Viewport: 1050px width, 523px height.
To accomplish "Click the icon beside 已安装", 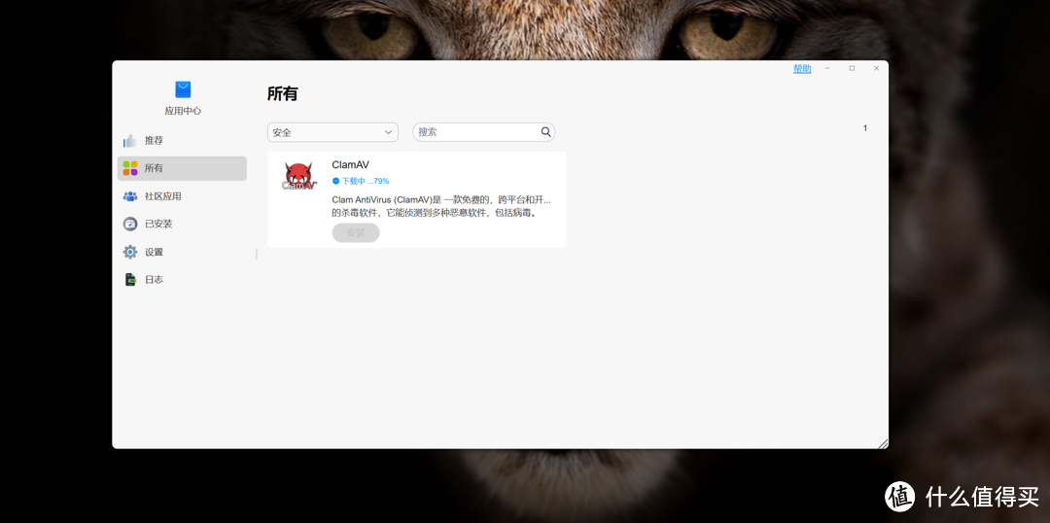I will pyautogui.click(x=130, y=224).
